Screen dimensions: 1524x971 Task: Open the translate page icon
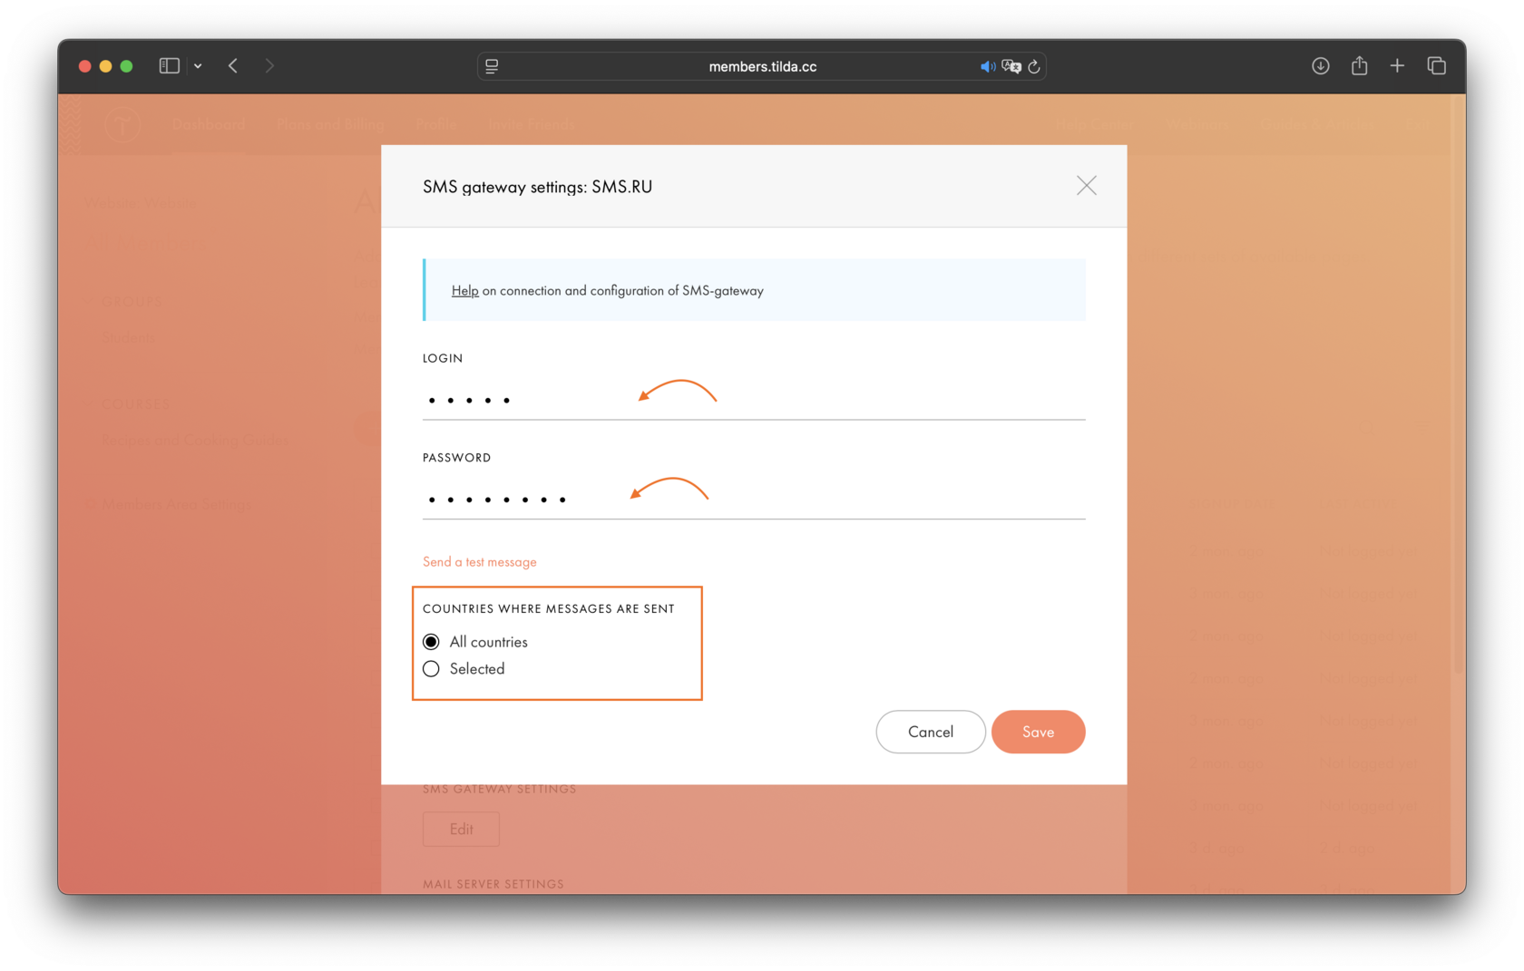pos(1011,67)
